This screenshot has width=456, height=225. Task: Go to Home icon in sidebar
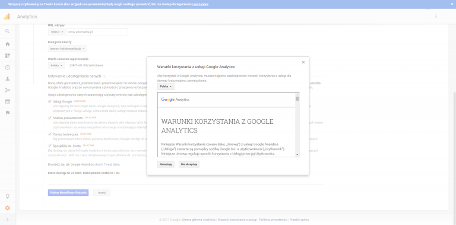point(8,44)
